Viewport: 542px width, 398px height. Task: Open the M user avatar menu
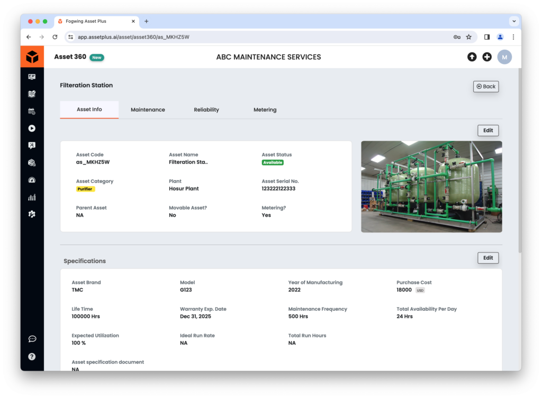pos(504,57)
